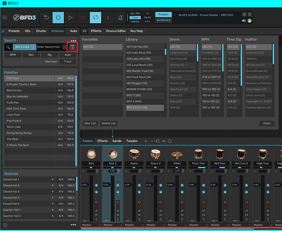Click the magnifier search icon

point(8,47)
